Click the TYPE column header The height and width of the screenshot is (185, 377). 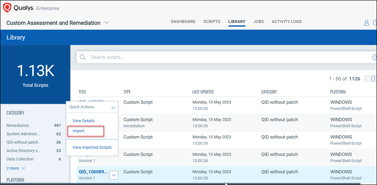(127, 92)
